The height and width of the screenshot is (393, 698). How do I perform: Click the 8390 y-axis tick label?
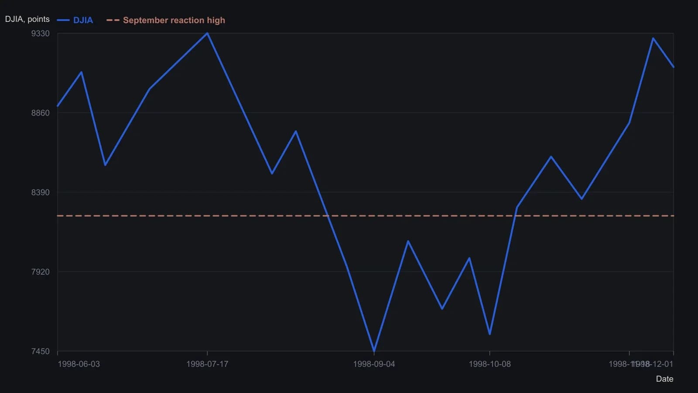41,193
